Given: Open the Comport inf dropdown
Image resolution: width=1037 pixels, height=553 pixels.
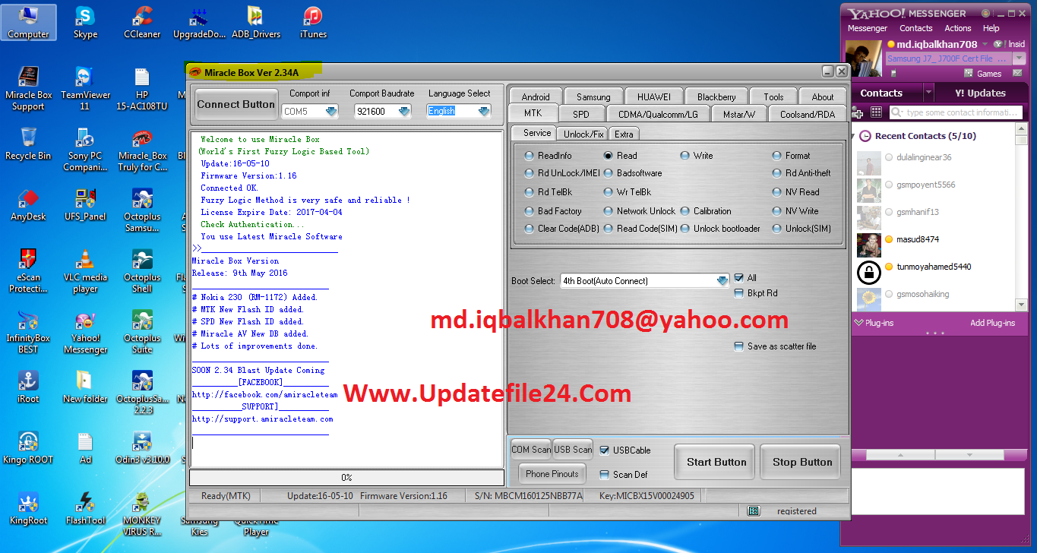Looking at the screenshot, I should point(331,112).
